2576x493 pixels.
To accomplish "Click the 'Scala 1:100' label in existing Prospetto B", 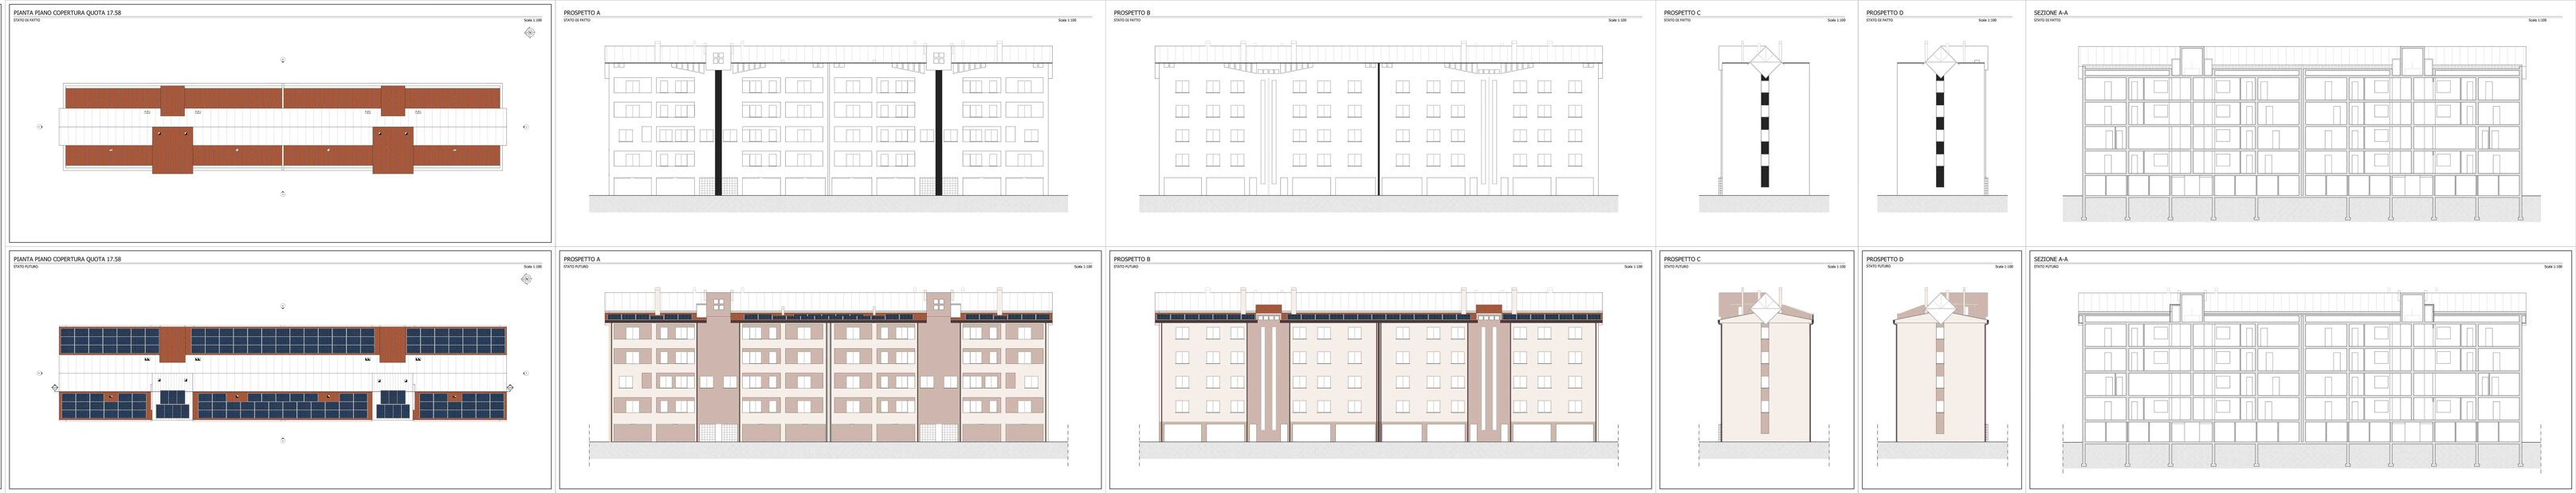I will [x=1616, y=20].
